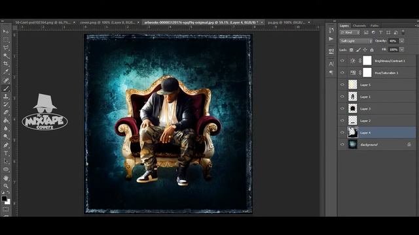The height and width of the screenshot is (235, 419).
Task: Select the Blur tool
Action: click(6, 129)
